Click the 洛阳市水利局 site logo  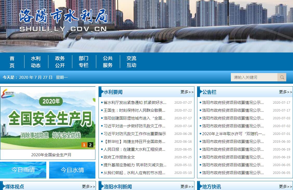(x=63, y=21)
